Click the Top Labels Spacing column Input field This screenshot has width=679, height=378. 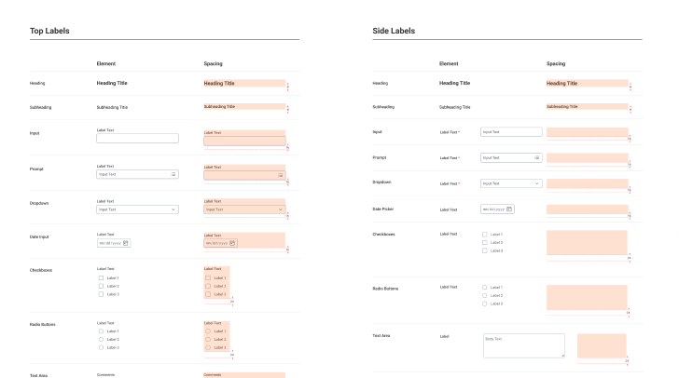click(243, 140)
